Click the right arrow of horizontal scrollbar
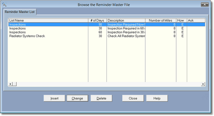Viewport: 214px width, 116px height. [203, 84]
